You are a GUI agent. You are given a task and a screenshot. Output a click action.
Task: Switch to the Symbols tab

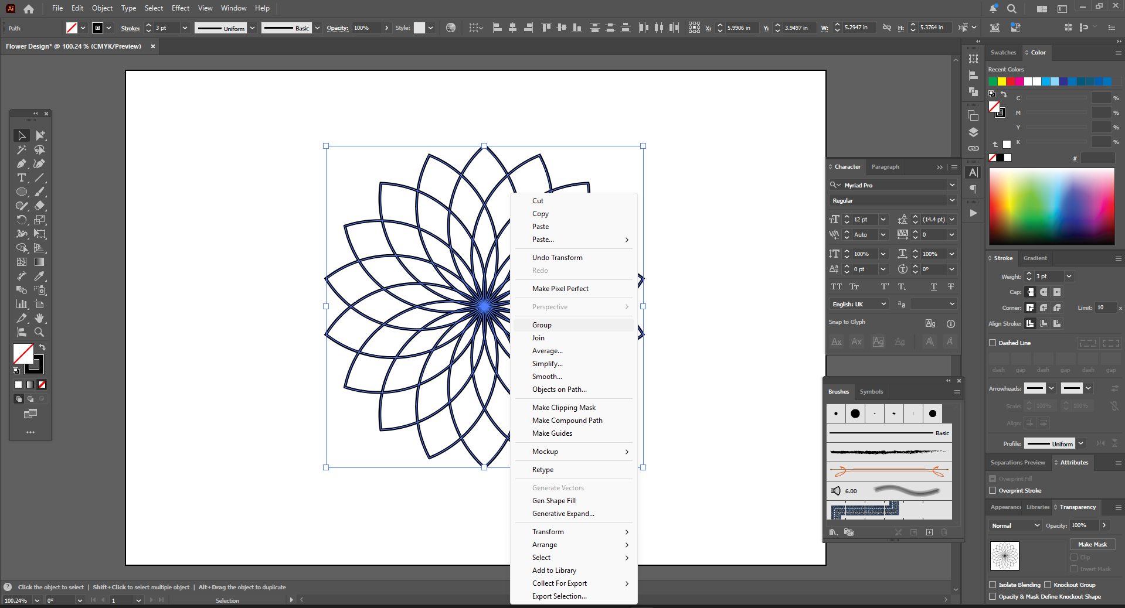point(871,392)
